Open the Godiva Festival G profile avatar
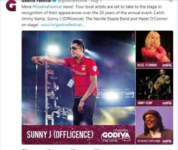178x150 pixels. 11,6
